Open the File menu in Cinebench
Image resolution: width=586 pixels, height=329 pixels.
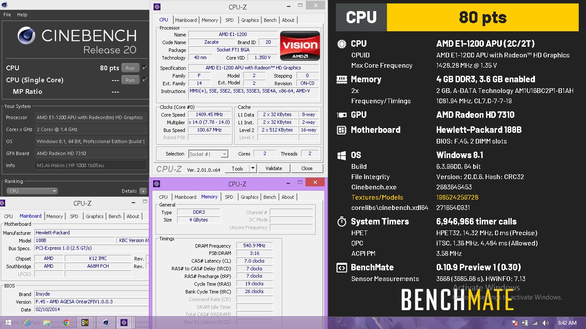(x=7, y=15)
